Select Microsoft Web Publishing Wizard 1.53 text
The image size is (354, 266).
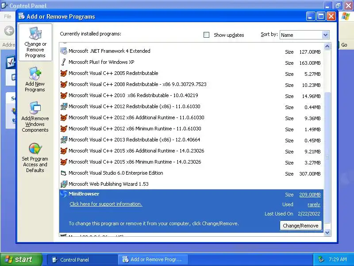(108, 184)
